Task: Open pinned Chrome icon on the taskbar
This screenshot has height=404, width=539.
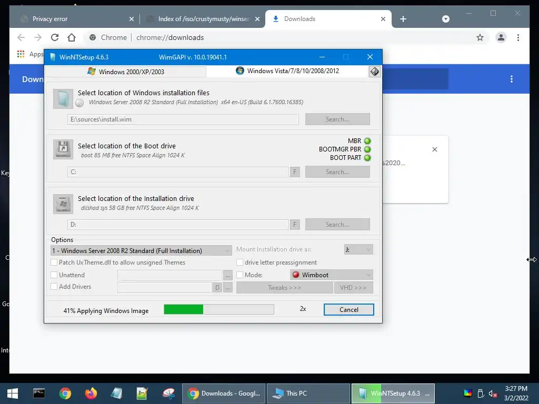Action: 65,393
